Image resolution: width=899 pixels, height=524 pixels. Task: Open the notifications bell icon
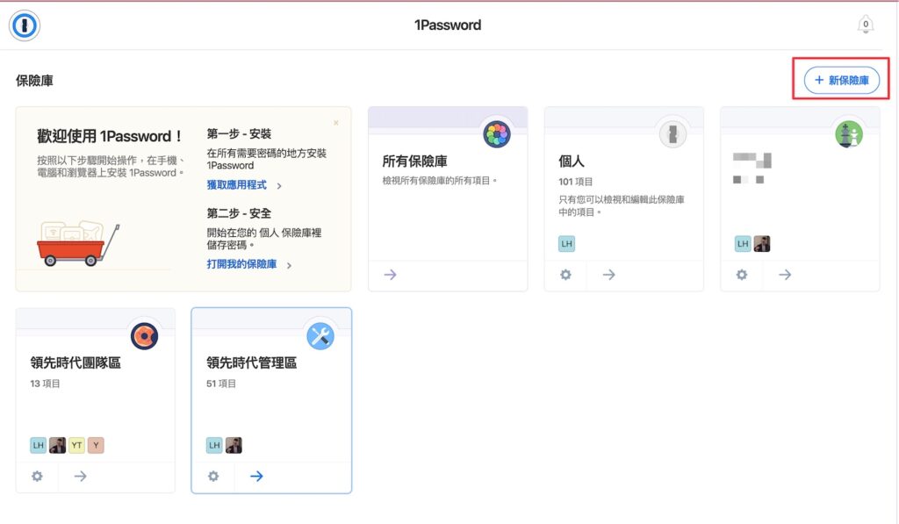(x=865, y=25)
